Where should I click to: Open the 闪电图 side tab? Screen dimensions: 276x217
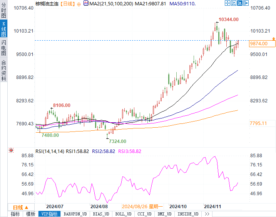tap(3, 48)
